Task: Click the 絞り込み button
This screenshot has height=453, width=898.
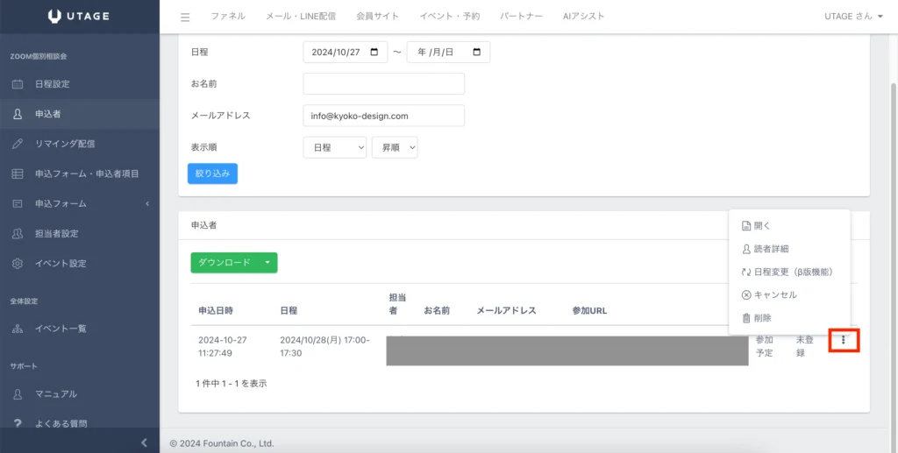Action: click(x=212, y=173)
